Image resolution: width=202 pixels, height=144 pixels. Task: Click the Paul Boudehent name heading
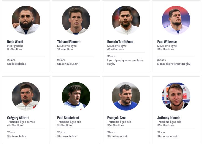pyautogui.click(x=68, y=118)
